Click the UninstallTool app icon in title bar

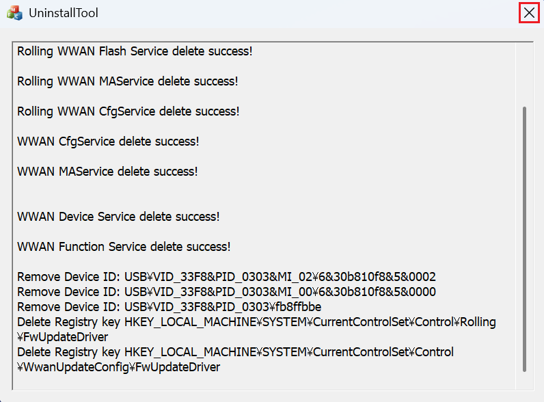pyautogui.click(x=14, y=12)
